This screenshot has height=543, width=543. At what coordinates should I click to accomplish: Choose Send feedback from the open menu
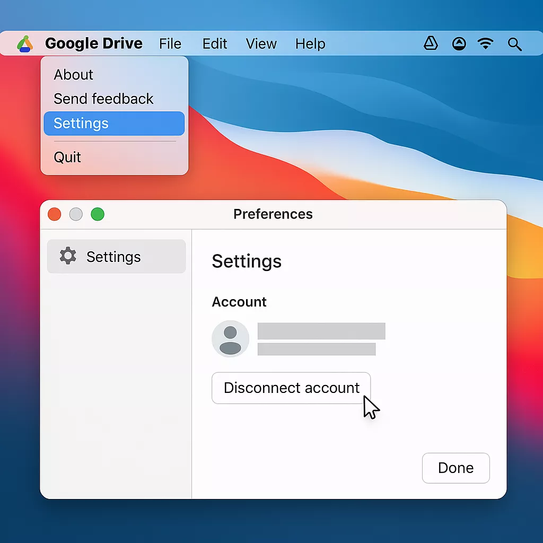point(103,99)
